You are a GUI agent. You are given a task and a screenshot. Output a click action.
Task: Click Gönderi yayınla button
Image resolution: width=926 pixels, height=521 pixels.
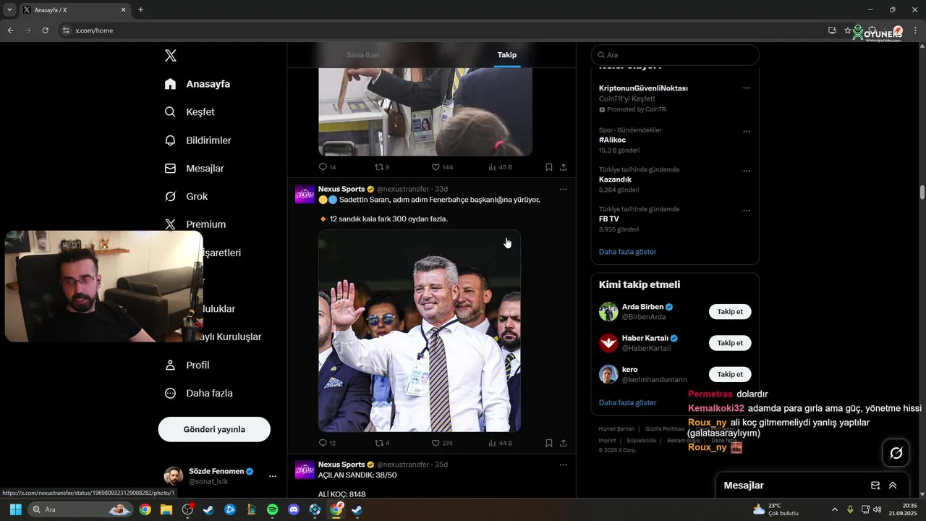point(214,429)
